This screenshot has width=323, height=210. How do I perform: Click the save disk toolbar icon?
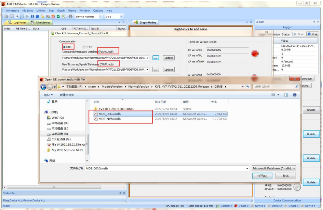(11, 16)
